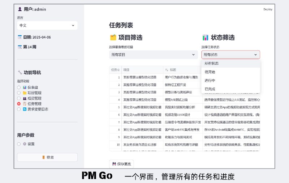Click the cell 模型A/B测试上线
Image resolution: width=289 pixels, height=183 pixels.
pos(183,100)
